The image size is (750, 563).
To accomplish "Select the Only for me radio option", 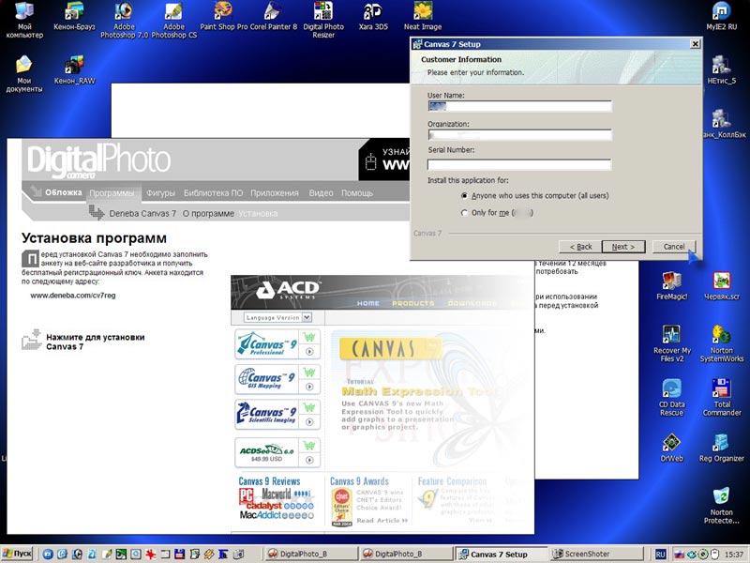I will (464, 213).
